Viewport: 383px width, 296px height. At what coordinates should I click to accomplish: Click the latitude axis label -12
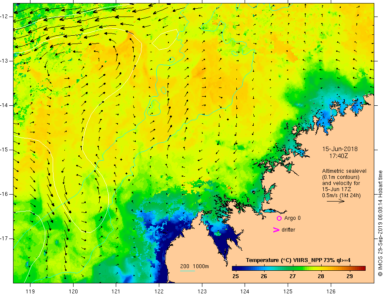[4, 17]
